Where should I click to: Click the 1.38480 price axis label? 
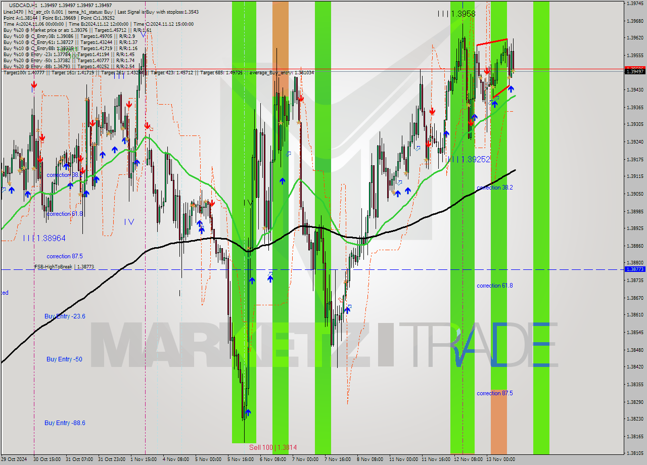[635, 350]
